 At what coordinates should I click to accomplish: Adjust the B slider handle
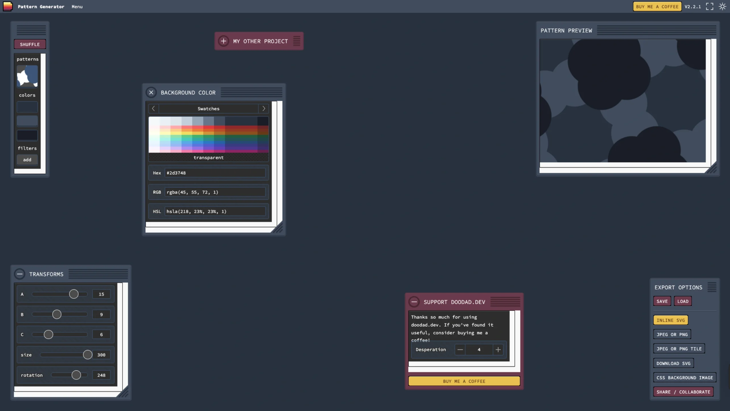(x=57, y=314)
